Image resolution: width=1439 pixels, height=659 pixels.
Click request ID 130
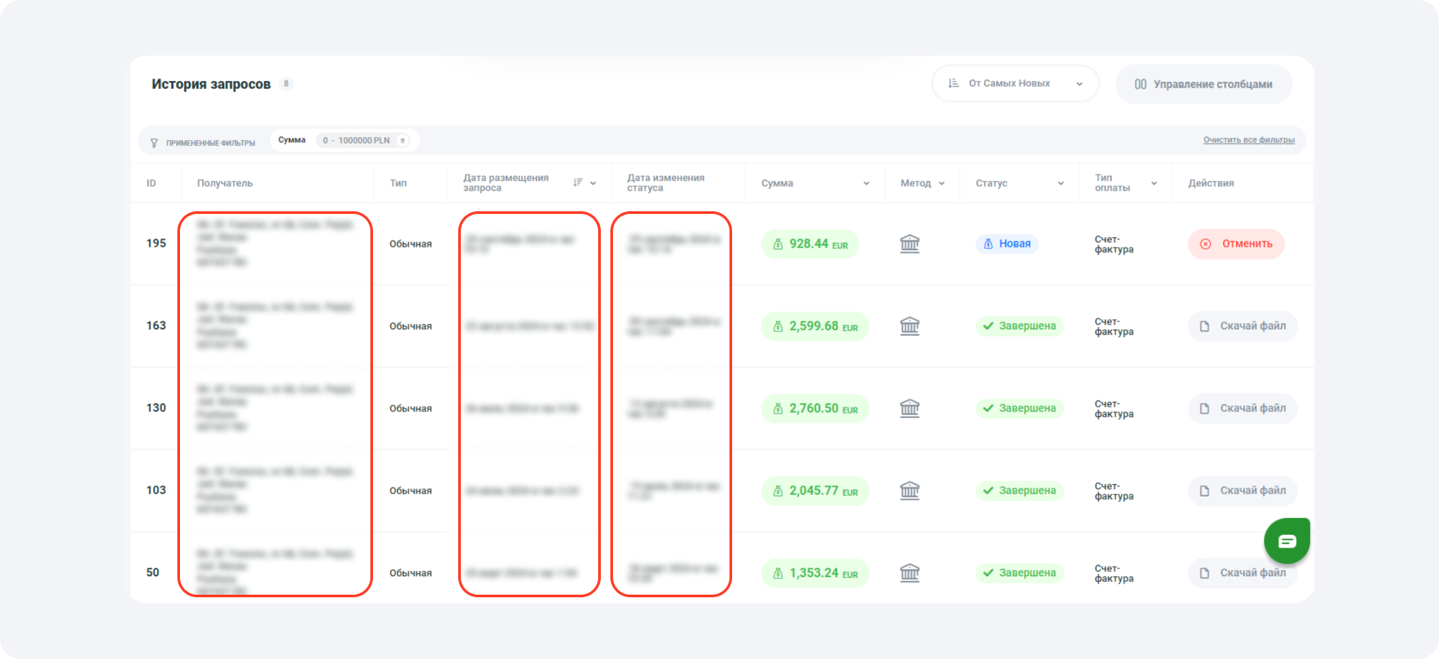click(156, 408)
